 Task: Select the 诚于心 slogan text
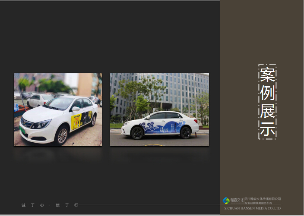pos(33,205)
